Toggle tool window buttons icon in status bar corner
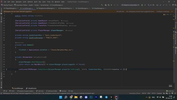Screen dimensions: 177x100 1,93
